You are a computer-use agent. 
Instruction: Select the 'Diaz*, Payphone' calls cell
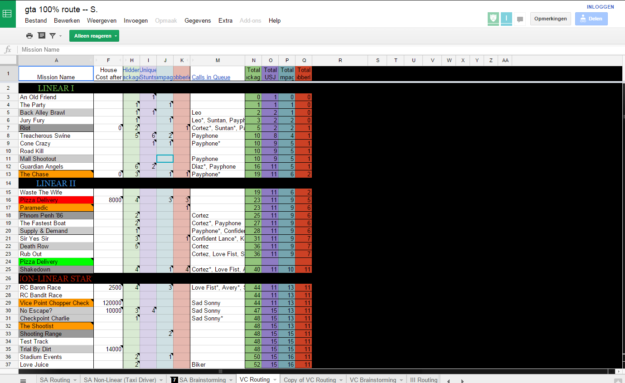coord(218,166)
